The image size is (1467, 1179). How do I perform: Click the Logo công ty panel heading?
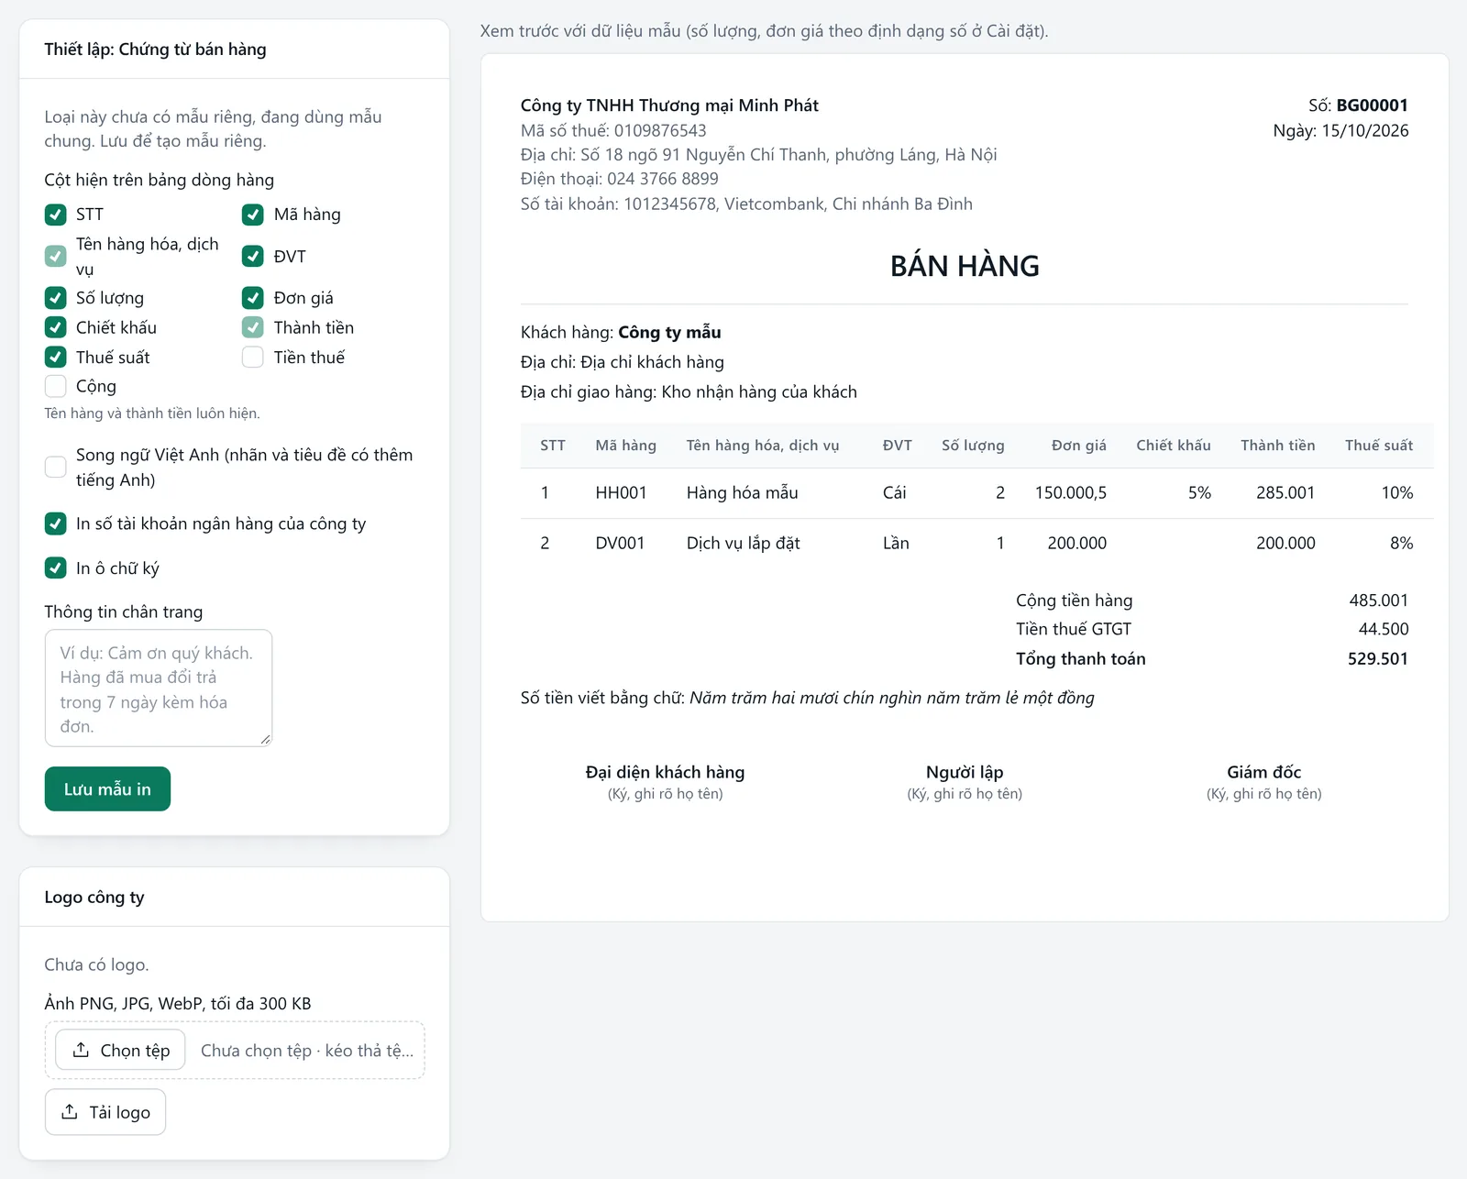coord(94,898)
